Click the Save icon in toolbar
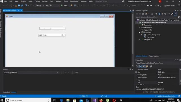181x102 pixels. [19, 5]
